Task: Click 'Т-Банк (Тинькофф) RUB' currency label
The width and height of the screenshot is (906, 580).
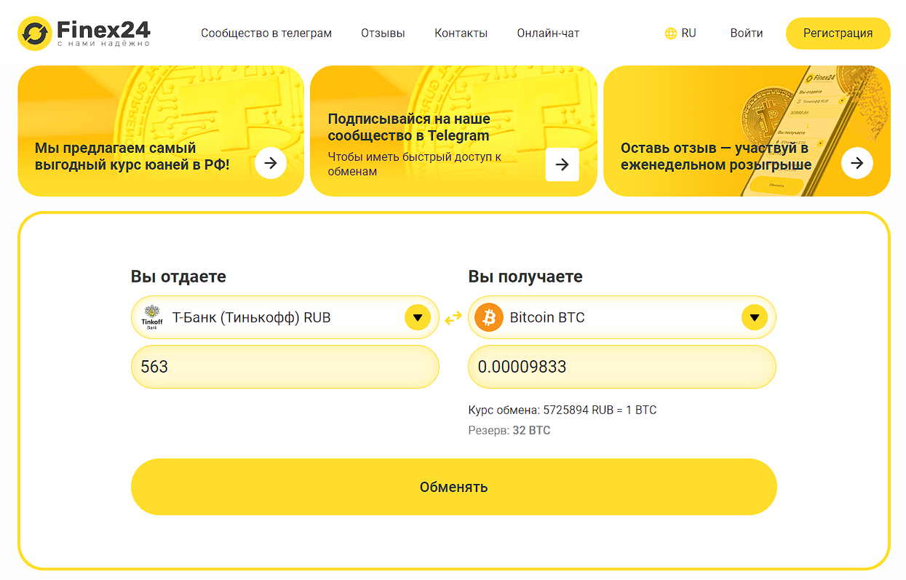Action: 251,318
